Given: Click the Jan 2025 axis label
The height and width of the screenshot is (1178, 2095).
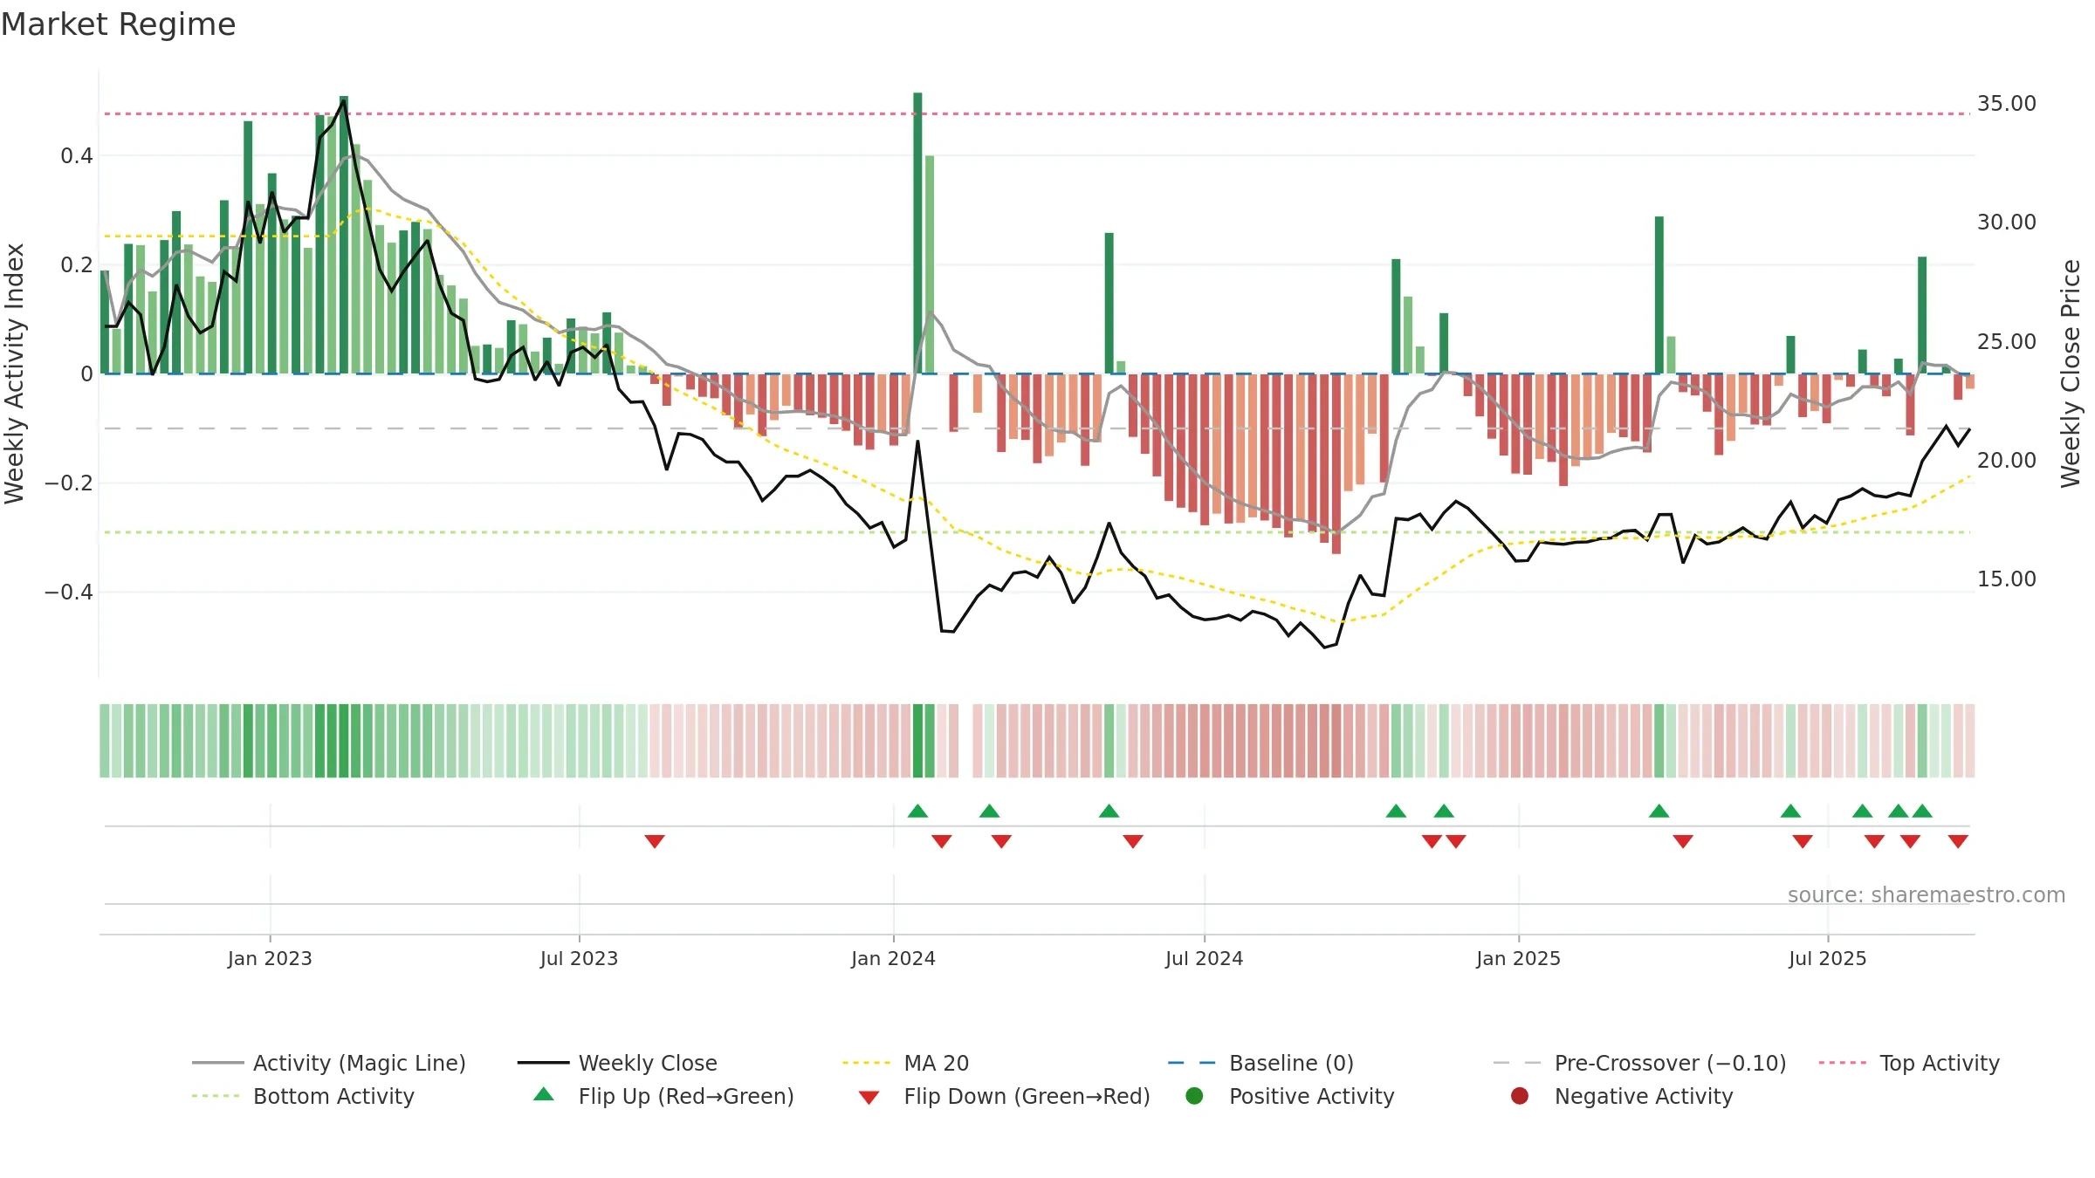Looking at the screenshot, I should (x=1518, y=958).
